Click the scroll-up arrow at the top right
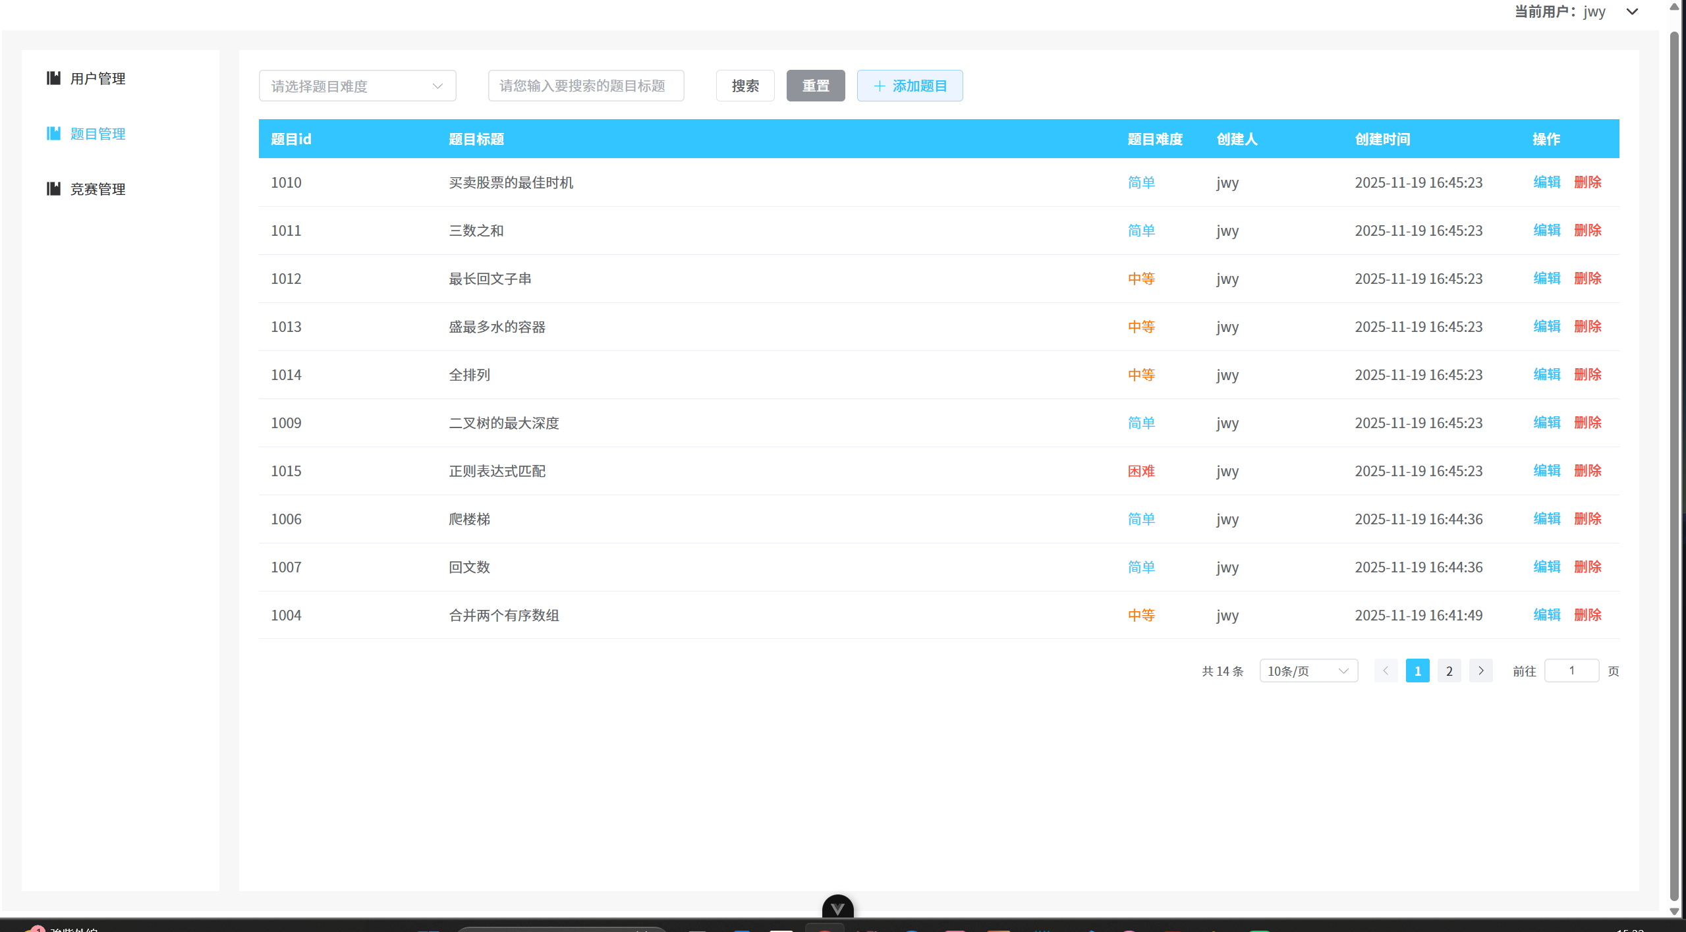The height and width of the screenshot is (932, 1686). click(x=1673, y=7)
